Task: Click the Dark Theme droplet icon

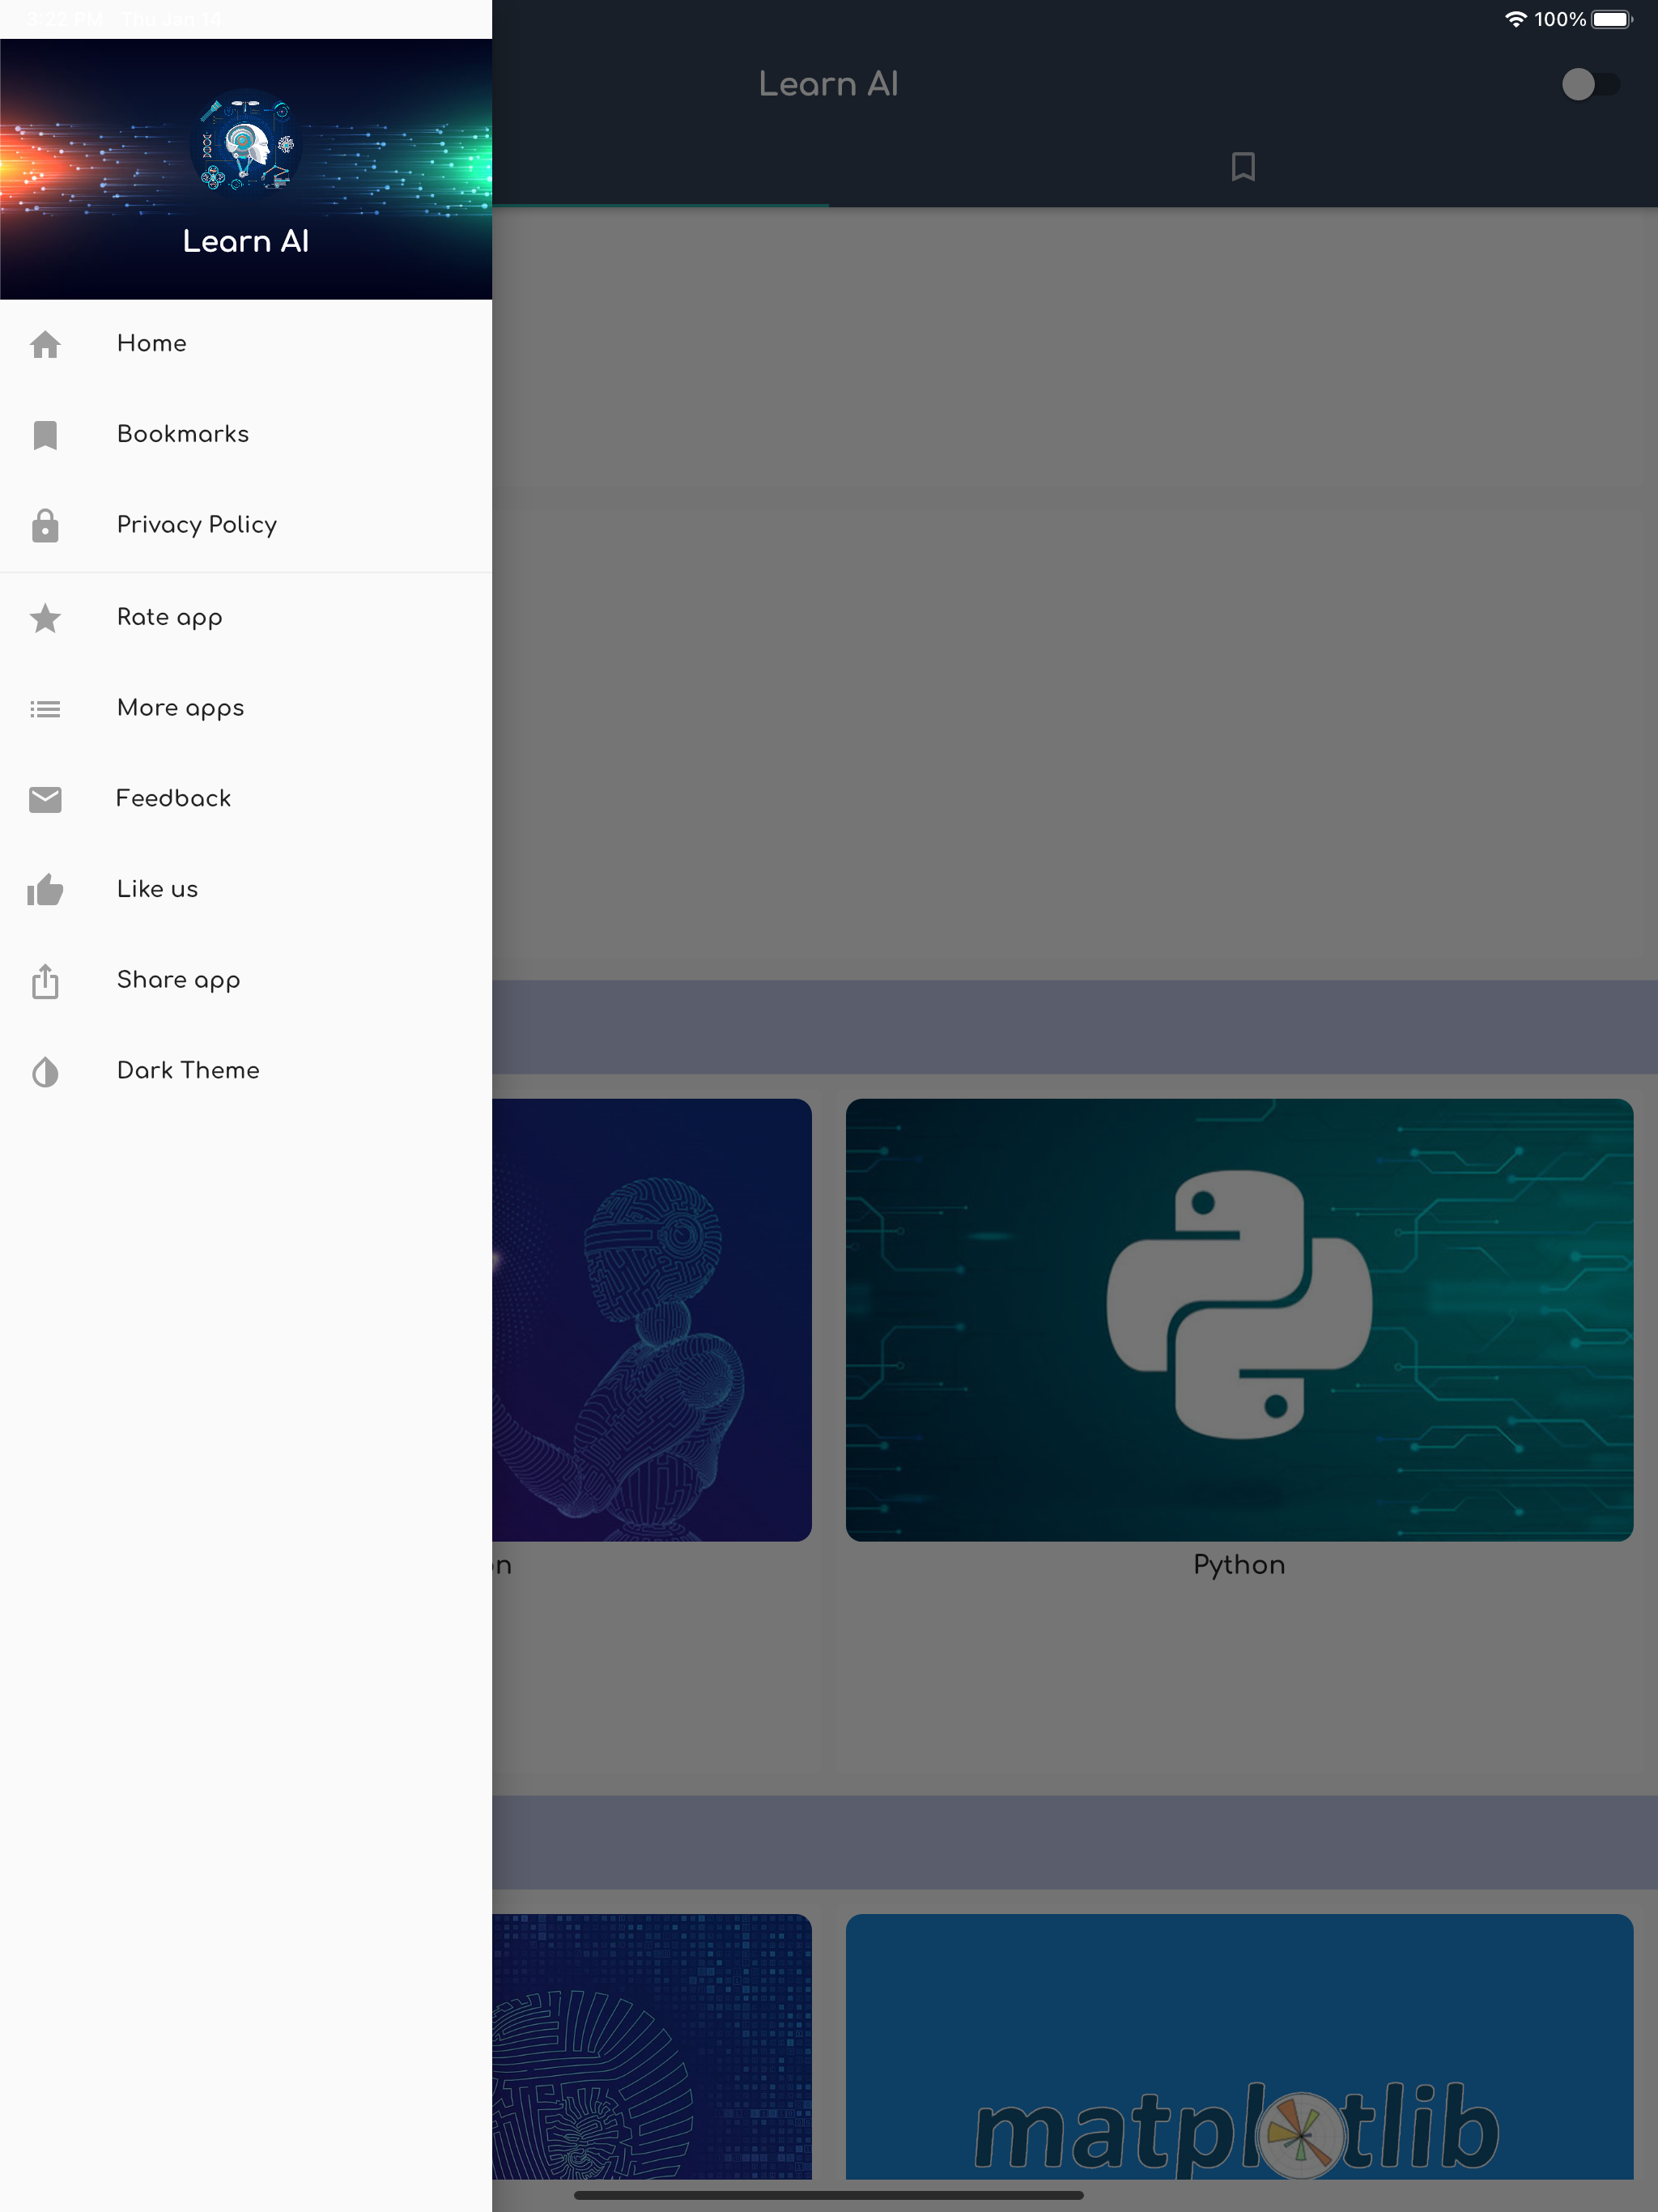Action: [45, 1072]
